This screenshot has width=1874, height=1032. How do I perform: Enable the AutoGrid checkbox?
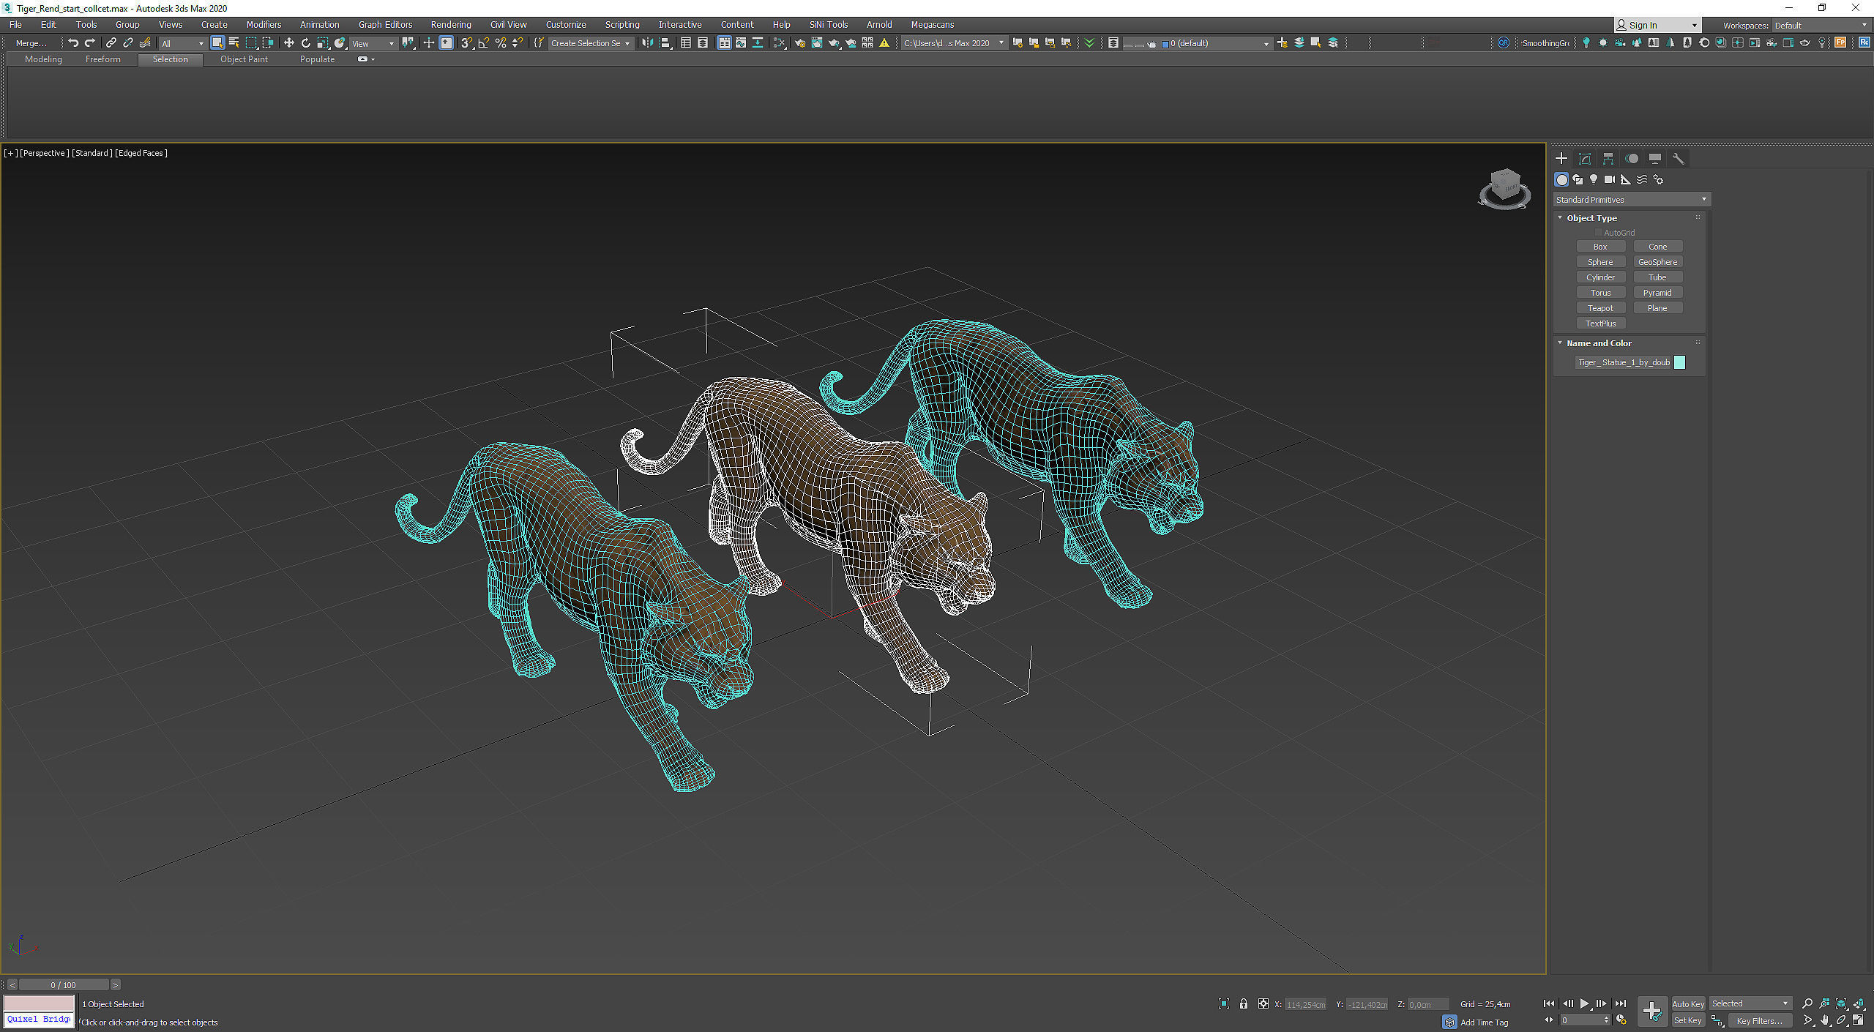click(1599, 233)
